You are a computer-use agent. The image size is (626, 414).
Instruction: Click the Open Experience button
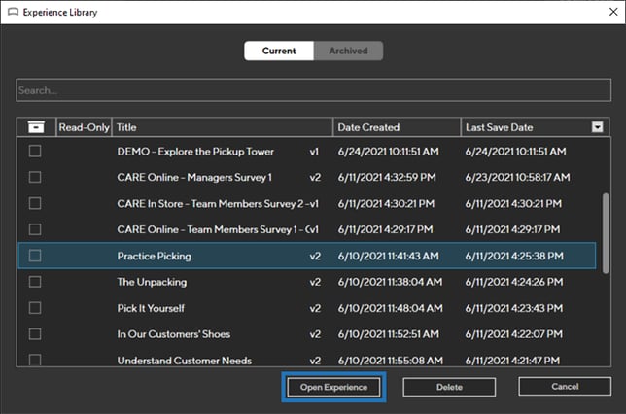click(x=333, y=387)
